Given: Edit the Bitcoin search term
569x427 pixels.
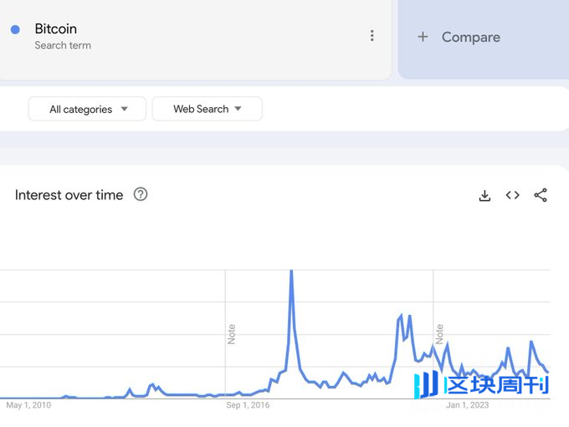Looking at the screenshot, I should (55, 29).
